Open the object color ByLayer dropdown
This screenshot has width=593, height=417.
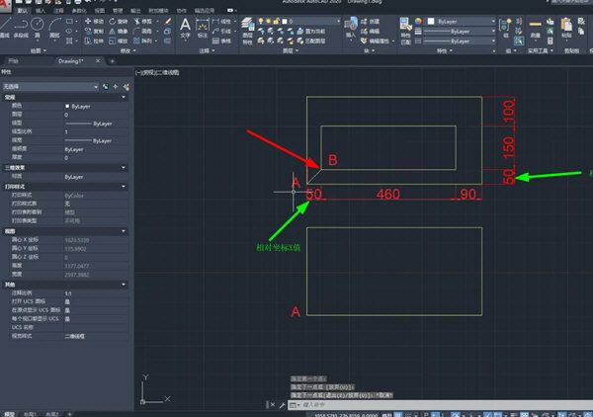pos(462,21)
